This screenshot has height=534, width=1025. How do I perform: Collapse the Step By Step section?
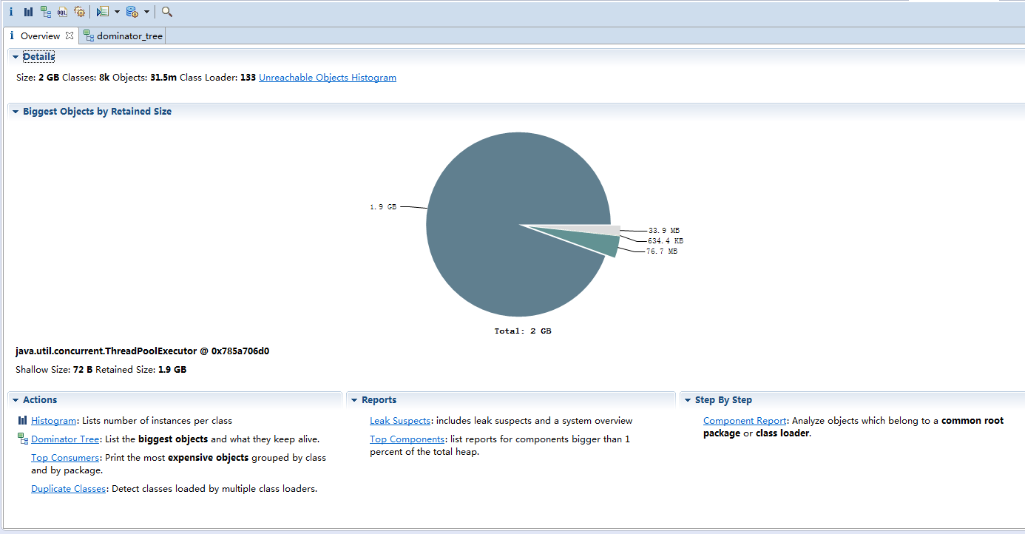688,400
